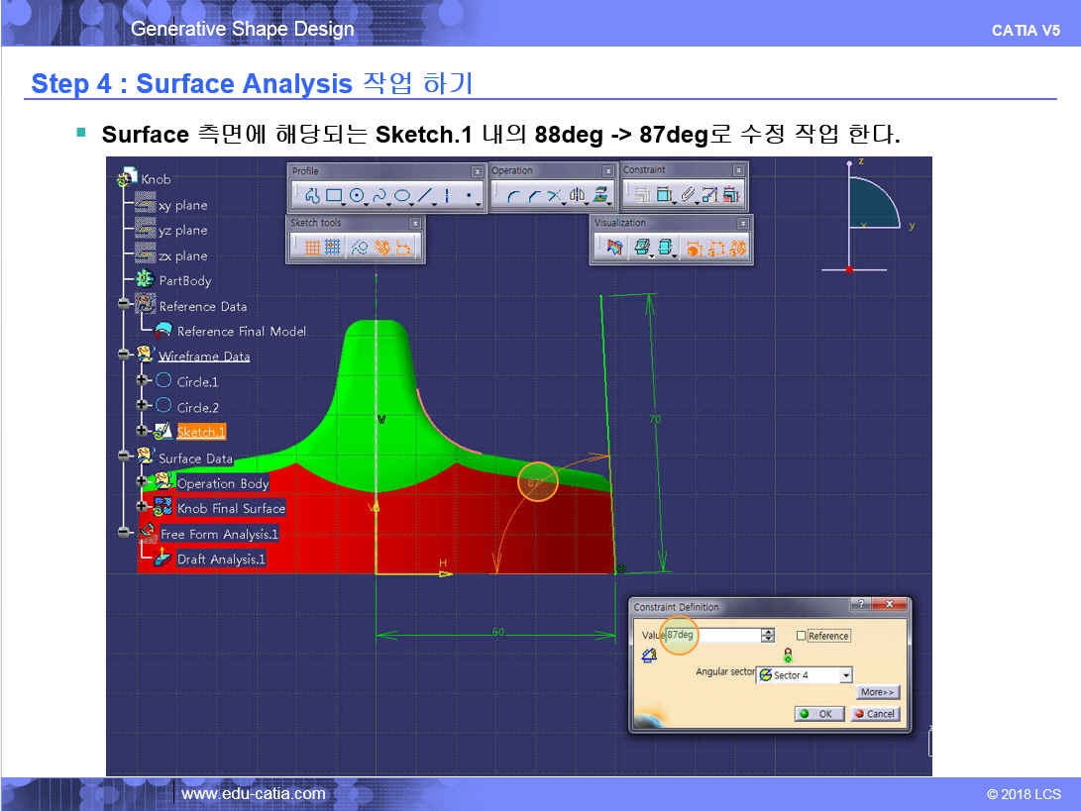
Task: Click the Value stepper arrows
Action: click(x=767, y=636)
